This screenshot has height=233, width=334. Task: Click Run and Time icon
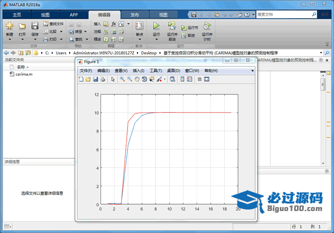click(x=207, y=26)
